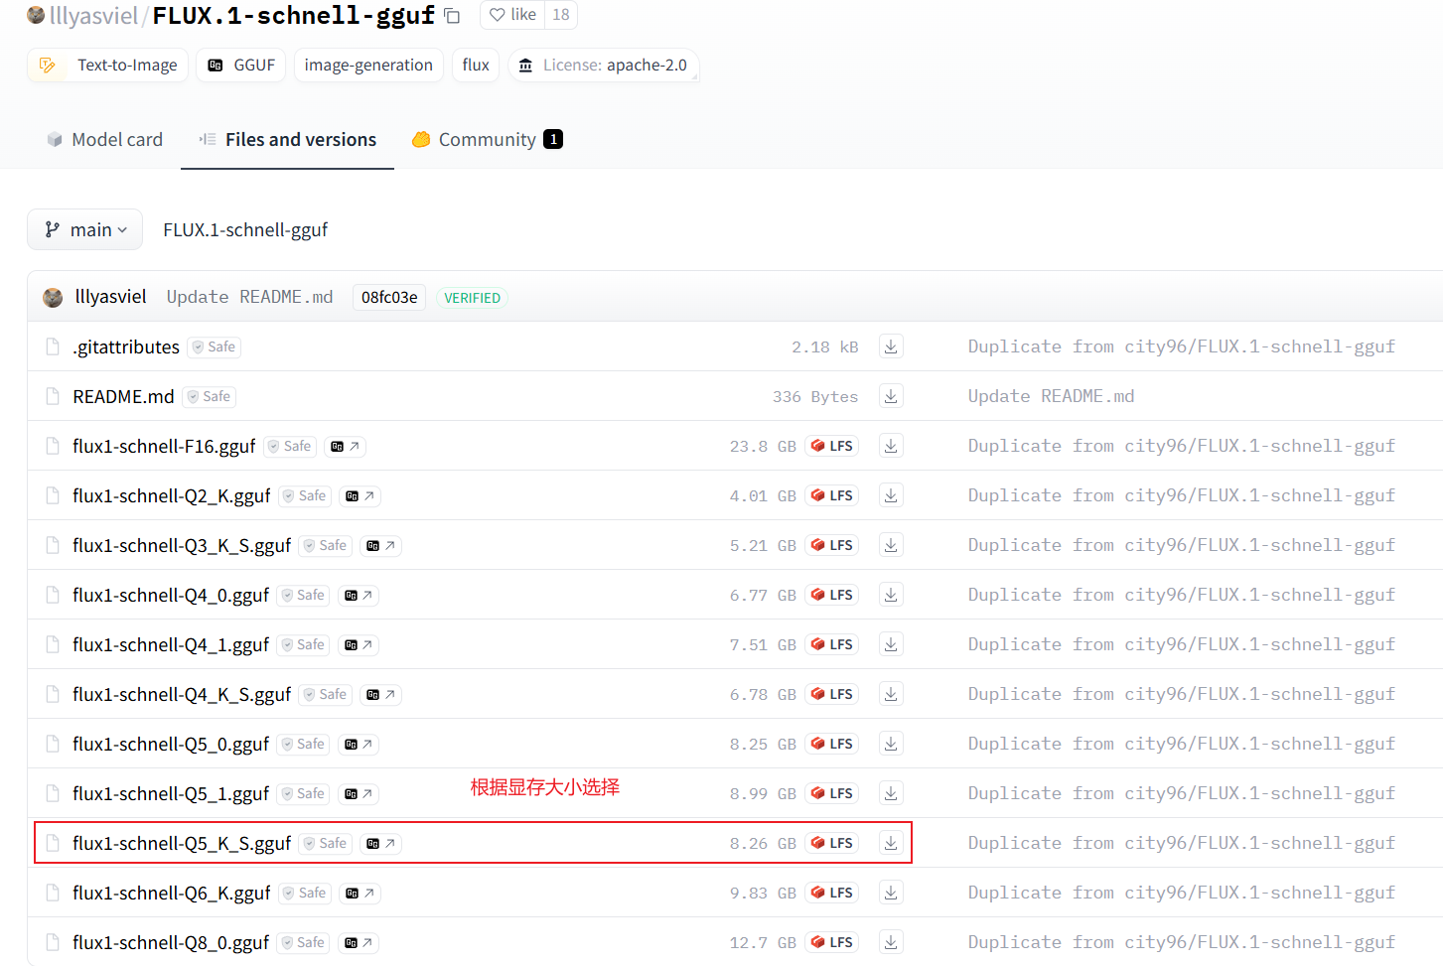The image size is (1443, 966).
Task: Open the .gitattributes file
Action: click(125, 346)
